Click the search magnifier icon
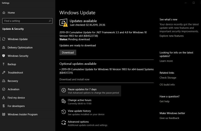 [x=50, y=21]
